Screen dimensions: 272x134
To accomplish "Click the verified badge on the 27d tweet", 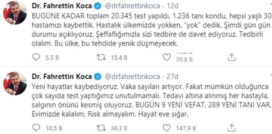I will [x=98, y=76].
